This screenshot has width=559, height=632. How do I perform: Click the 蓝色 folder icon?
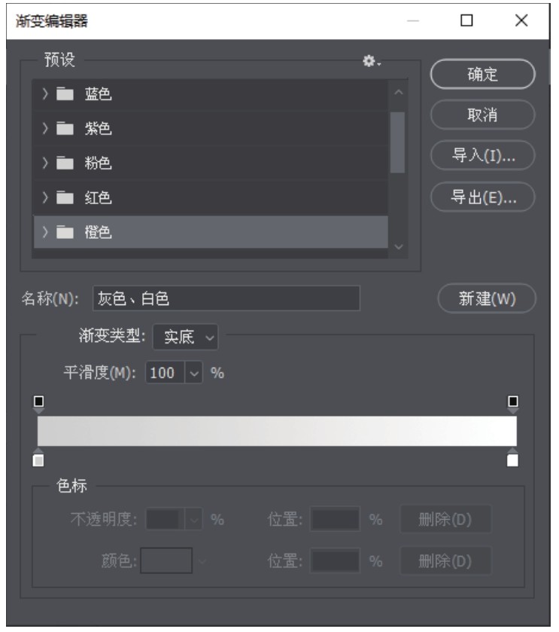[65, 94]
